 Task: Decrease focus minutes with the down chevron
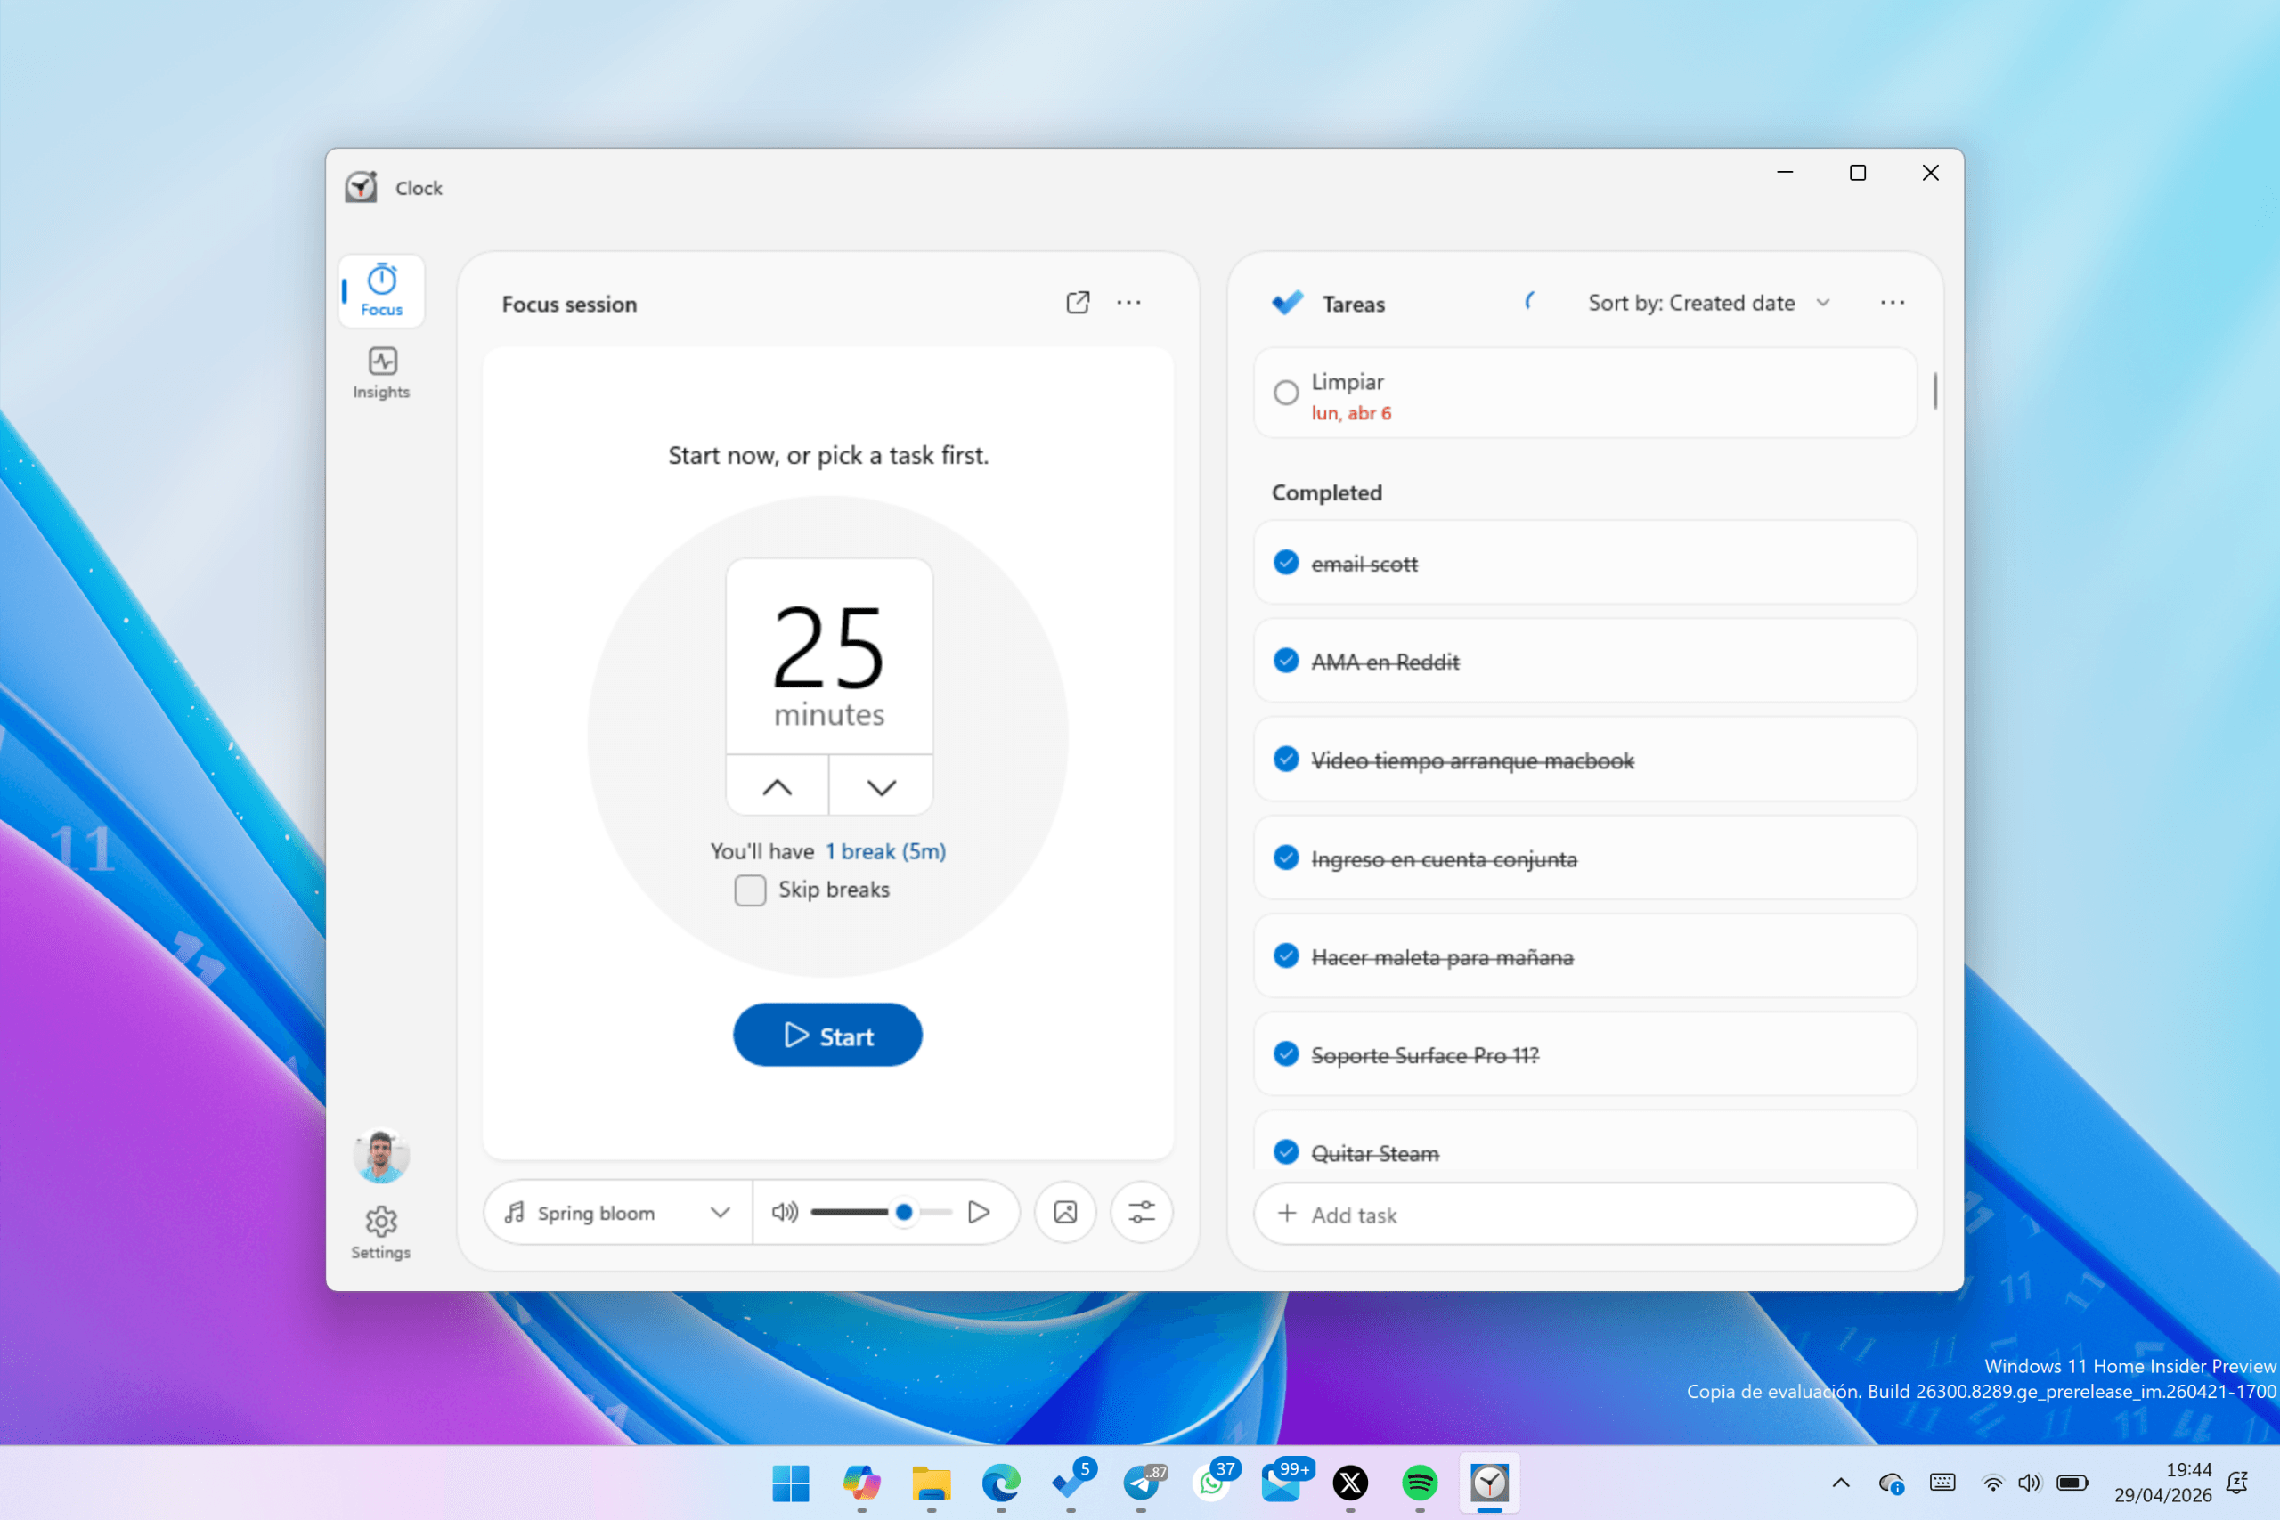tap(880, 787)
